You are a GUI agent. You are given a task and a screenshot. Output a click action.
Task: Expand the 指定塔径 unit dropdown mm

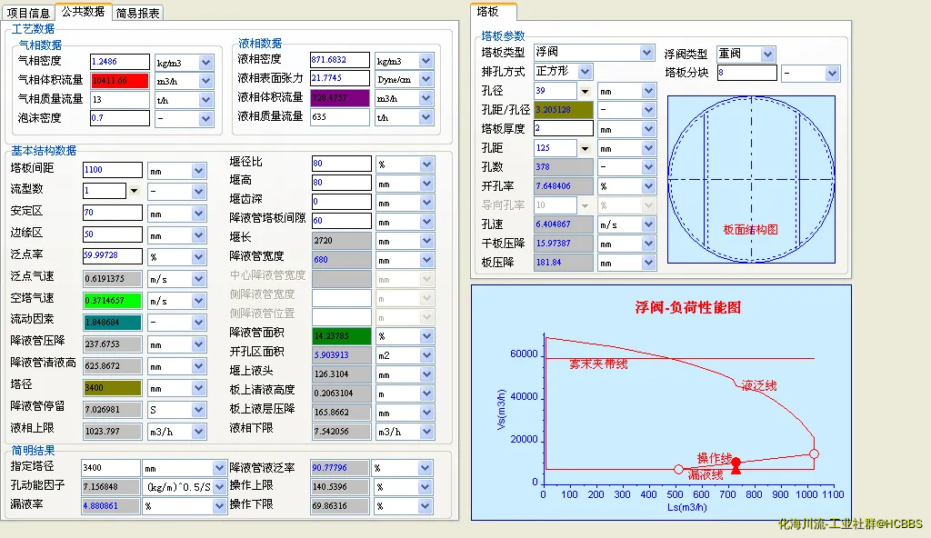pyautogui.click(x=219, y=467)
